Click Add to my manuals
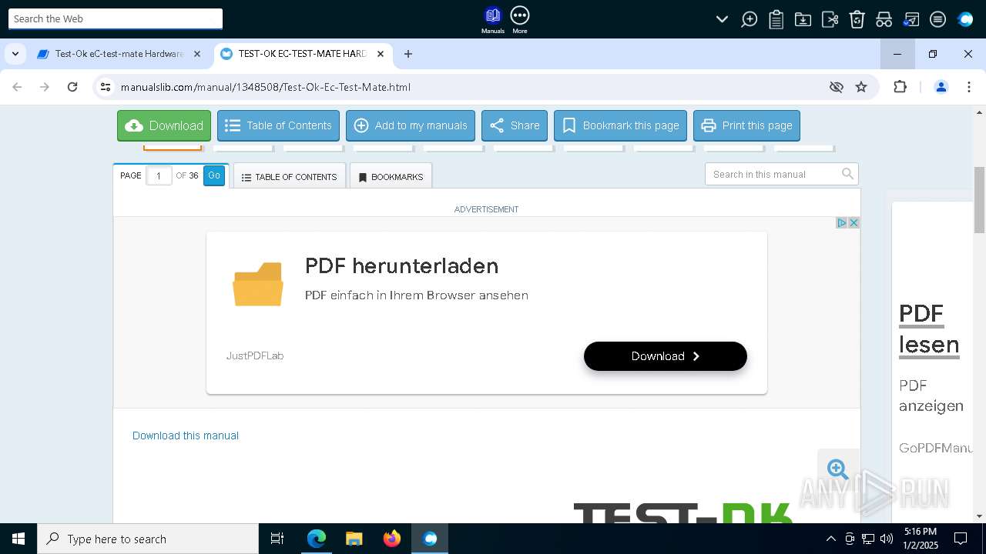This screenshot has height=554, width=986. point(411,125)
